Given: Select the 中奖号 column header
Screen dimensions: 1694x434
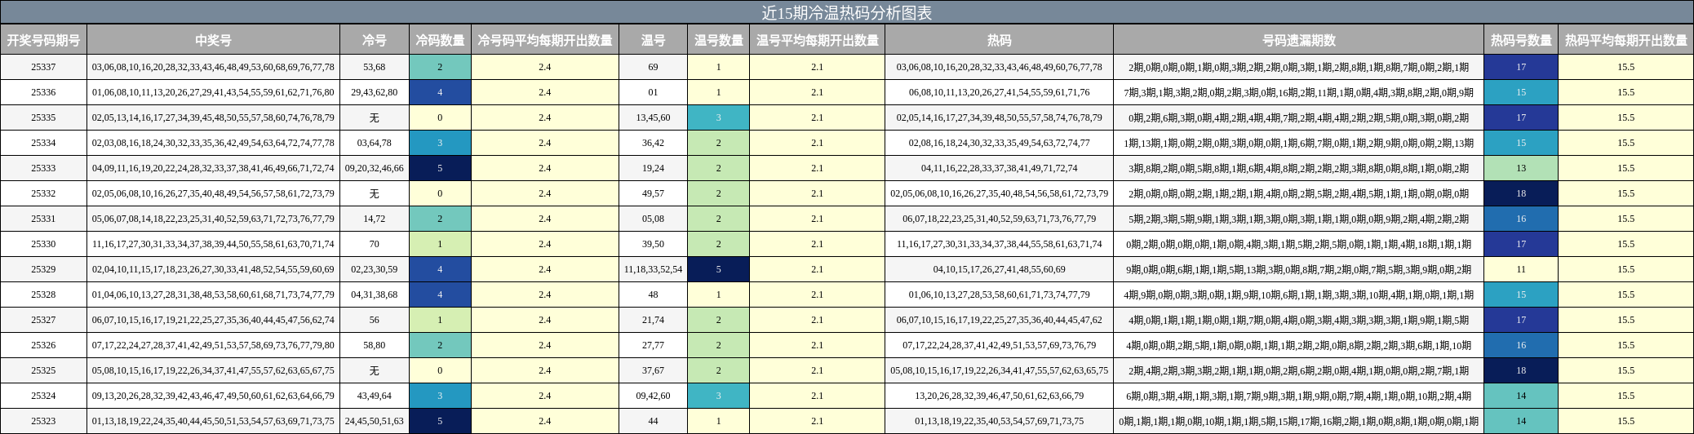Looking at the screenshot, I should tap(213, 40).
